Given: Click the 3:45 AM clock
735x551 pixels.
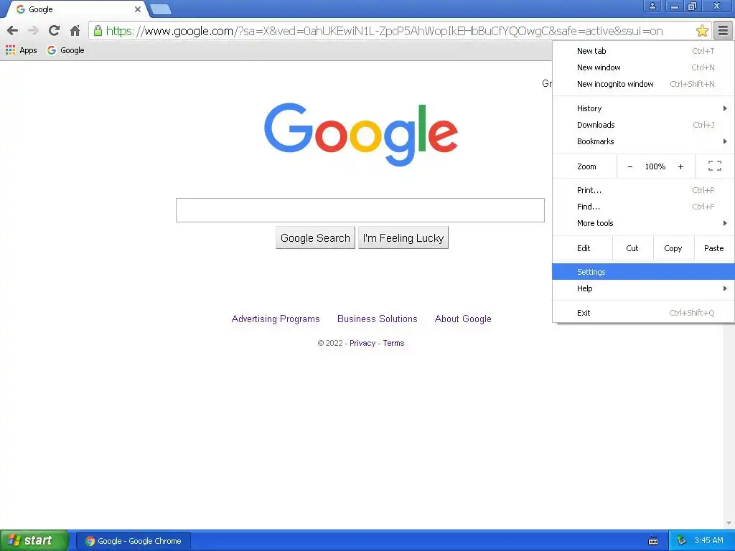Looking at the screenshot, I should pyautogui.click(x=708, y=541).
